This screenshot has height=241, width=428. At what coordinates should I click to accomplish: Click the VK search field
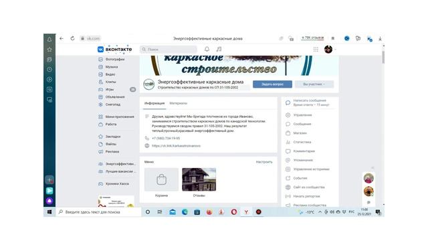click(169, 50)
